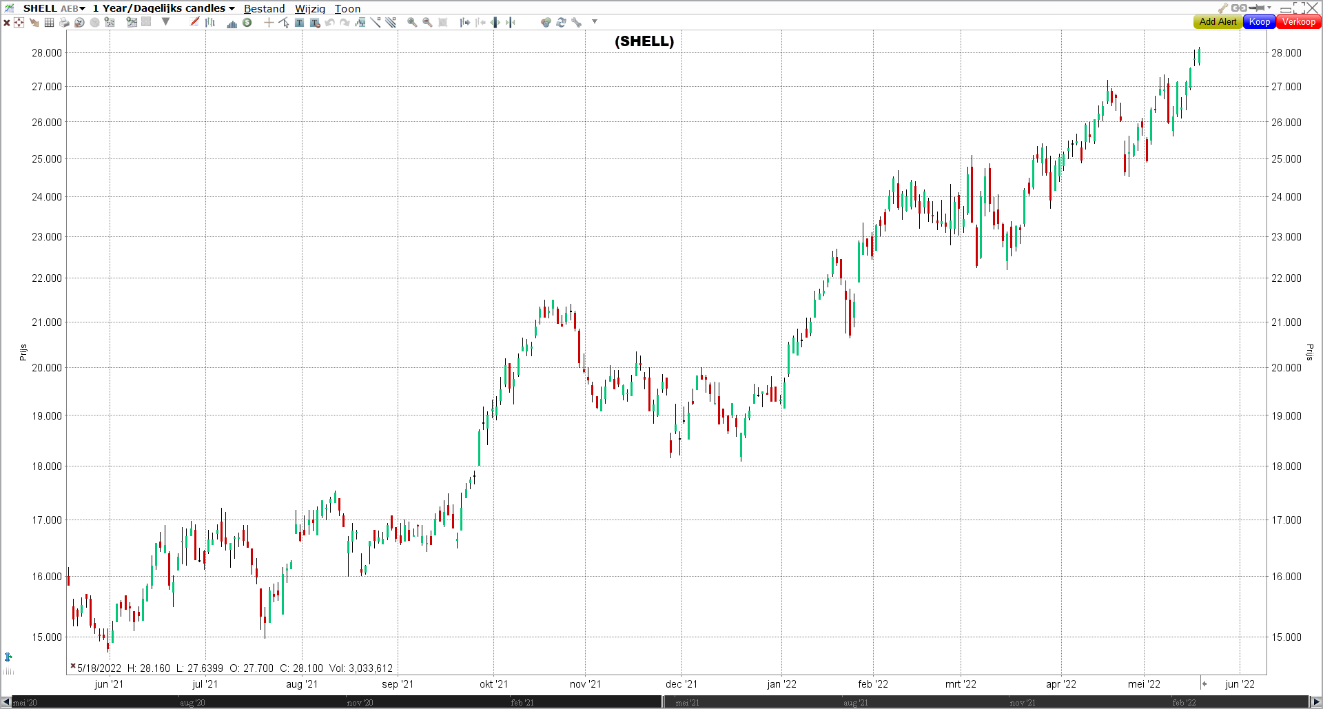Click the right arrow of bottom timeline scrollbar
This screenshot has height=709, width=1323.
coord(1316,702)
